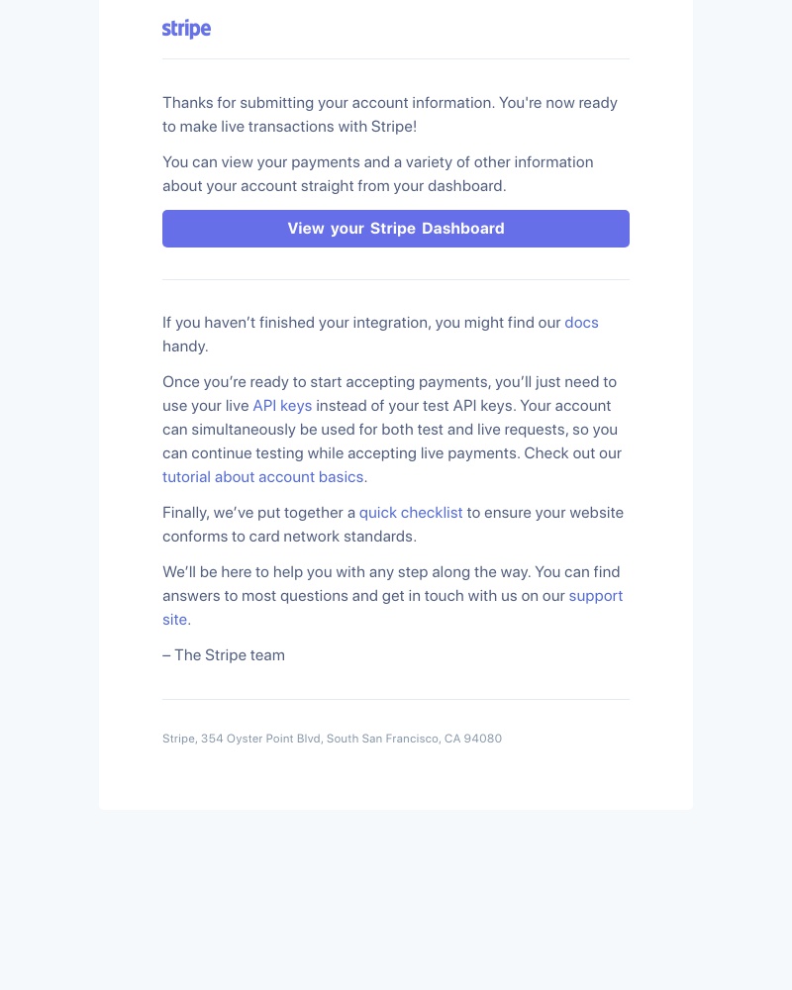This screenshot has height=990, width=792.
Task: Click the Stripe logo at the top
Action: [186, 29]
